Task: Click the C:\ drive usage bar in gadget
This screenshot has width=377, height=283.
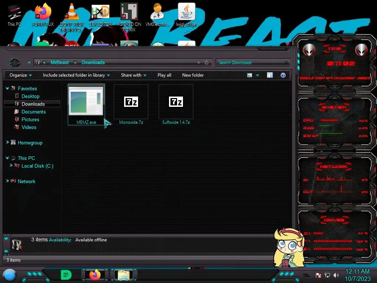Action: [318, 233]
